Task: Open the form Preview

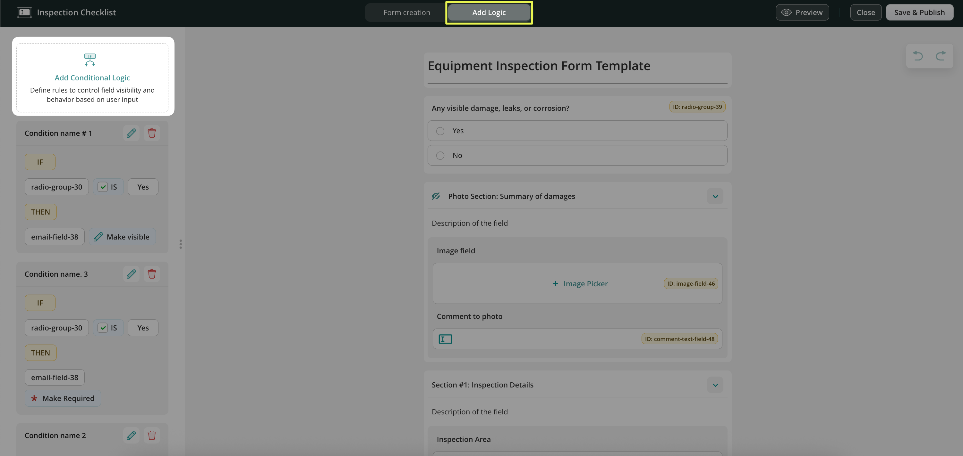Action: (x=802, y=12)
